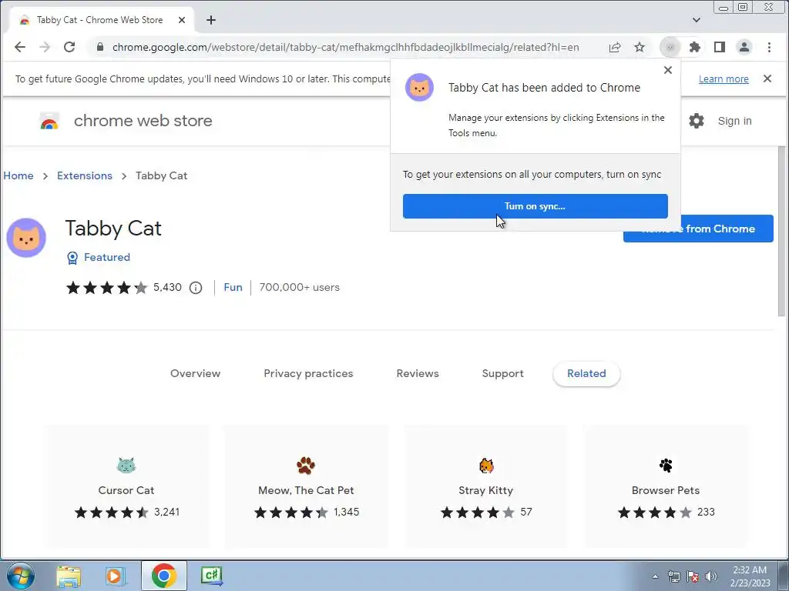This screenshot has width=789, height=591.
Task: Click the page vertical scrollbar
Action: tap(781, 232)
